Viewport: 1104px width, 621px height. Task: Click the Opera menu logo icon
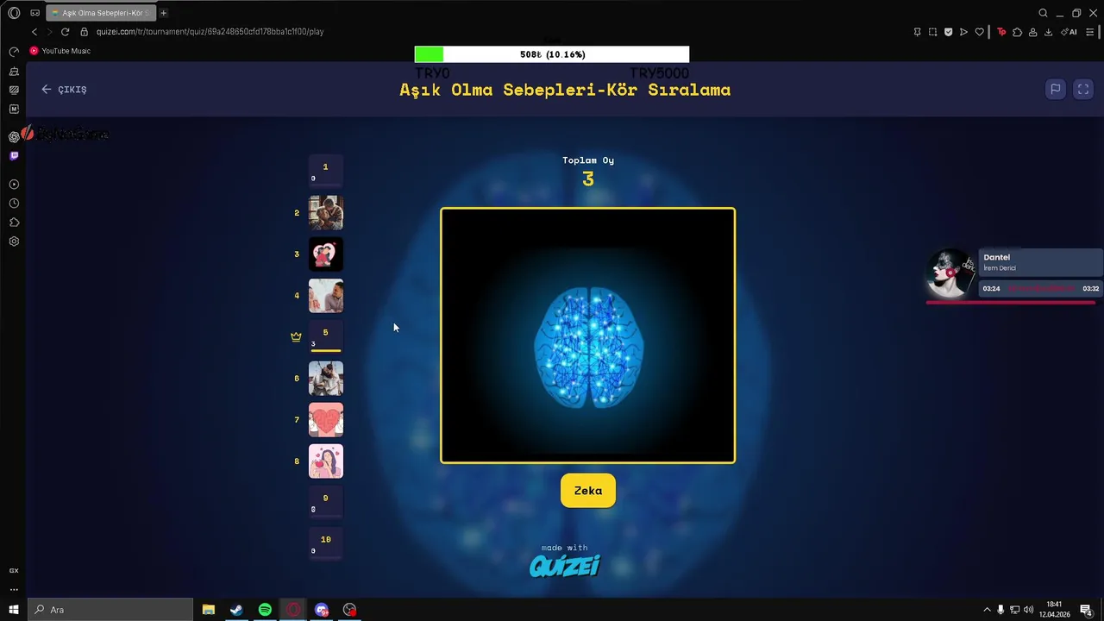(x=14, y=13)
